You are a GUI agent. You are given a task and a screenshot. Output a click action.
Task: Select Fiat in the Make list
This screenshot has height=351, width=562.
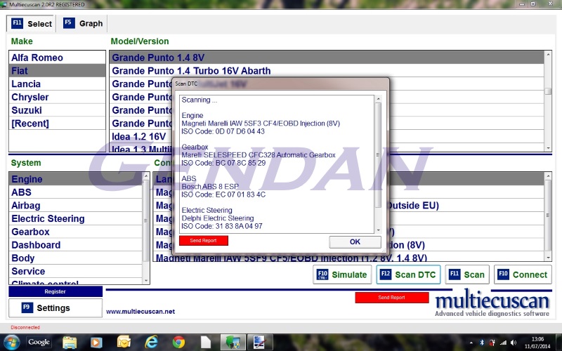[57, 71]
